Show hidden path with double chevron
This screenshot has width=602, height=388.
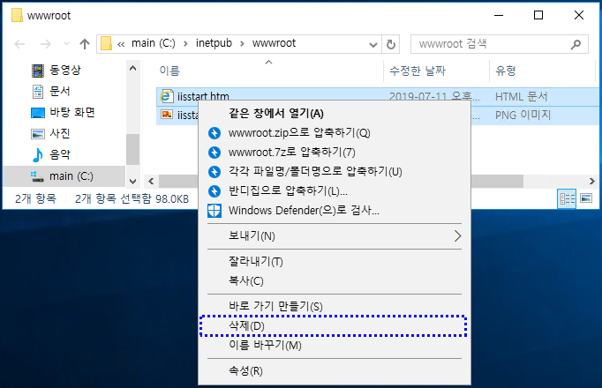coord(121,44)
